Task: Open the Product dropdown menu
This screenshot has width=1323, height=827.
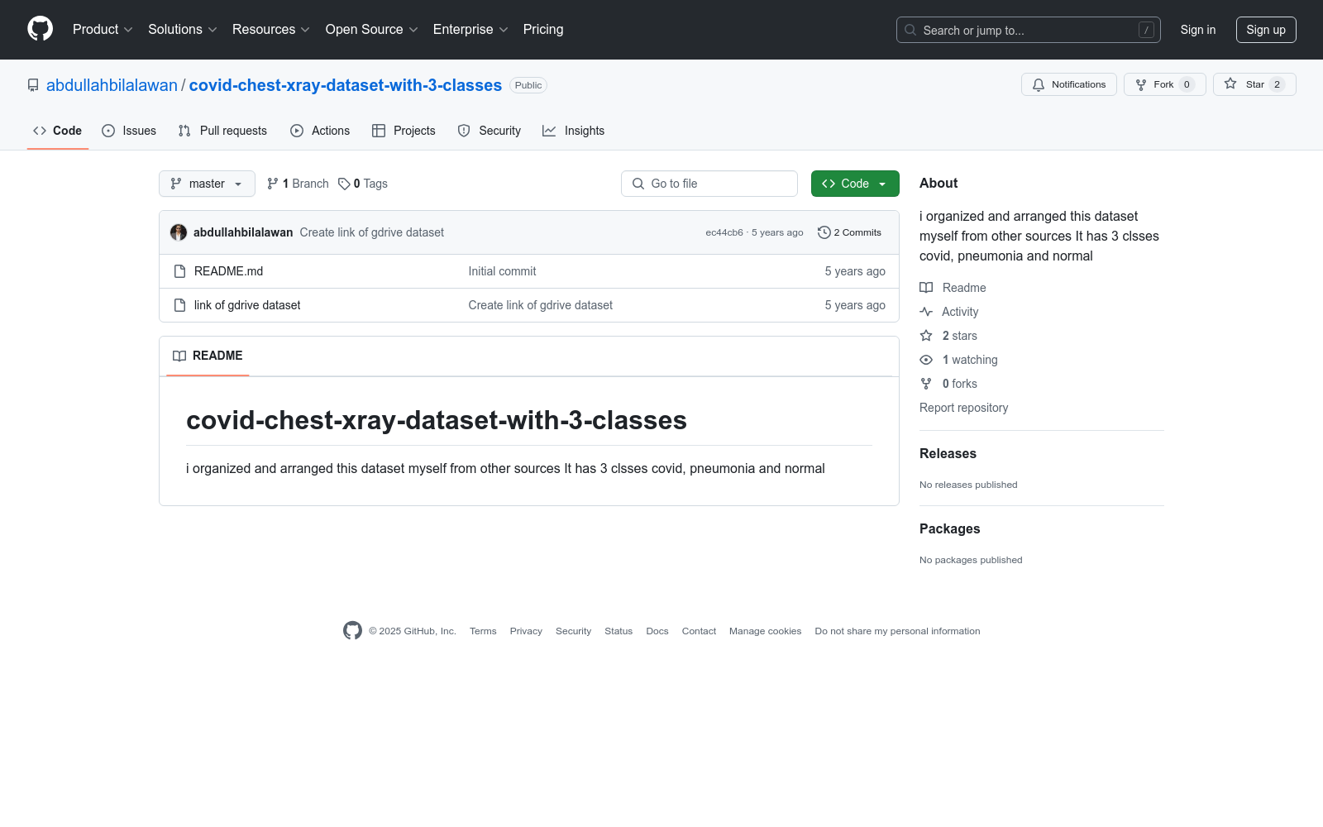Action: point(103,30)
